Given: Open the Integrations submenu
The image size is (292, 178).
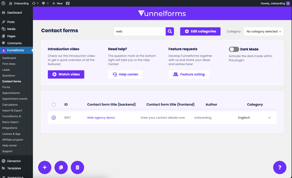Looking at the screenshot, I should pos(10,128).
